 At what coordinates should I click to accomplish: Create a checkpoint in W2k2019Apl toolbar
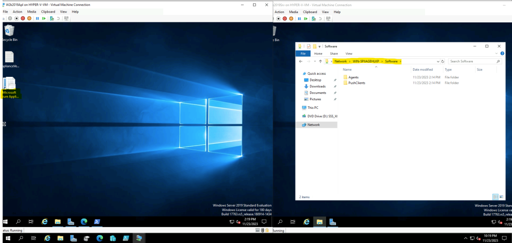pos(51,18)
